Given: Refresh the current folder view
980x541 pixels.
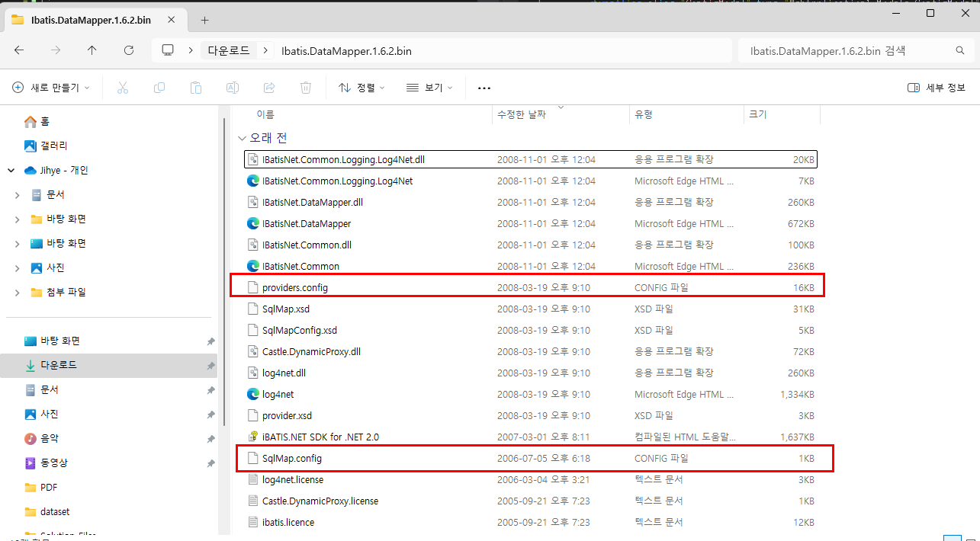Looking at the screenshot, I should (x=129, y=50).
